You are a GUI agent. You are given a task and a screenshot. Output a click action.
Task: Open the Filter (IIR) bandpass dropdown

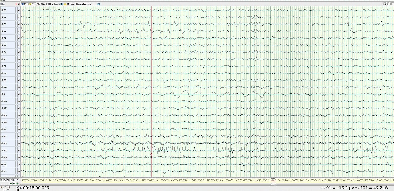click(x=53, y=4)
